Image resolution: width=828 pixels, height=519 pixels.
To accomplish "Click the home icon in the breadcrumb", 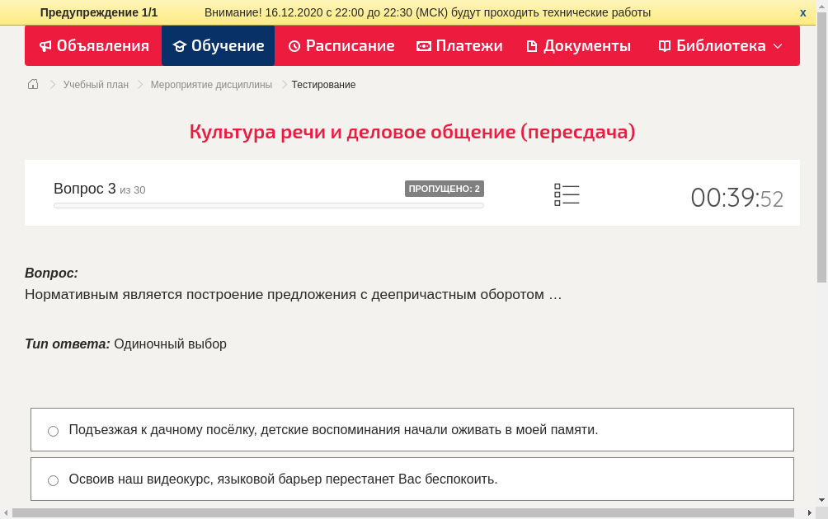I will click(x=32, y=84).
